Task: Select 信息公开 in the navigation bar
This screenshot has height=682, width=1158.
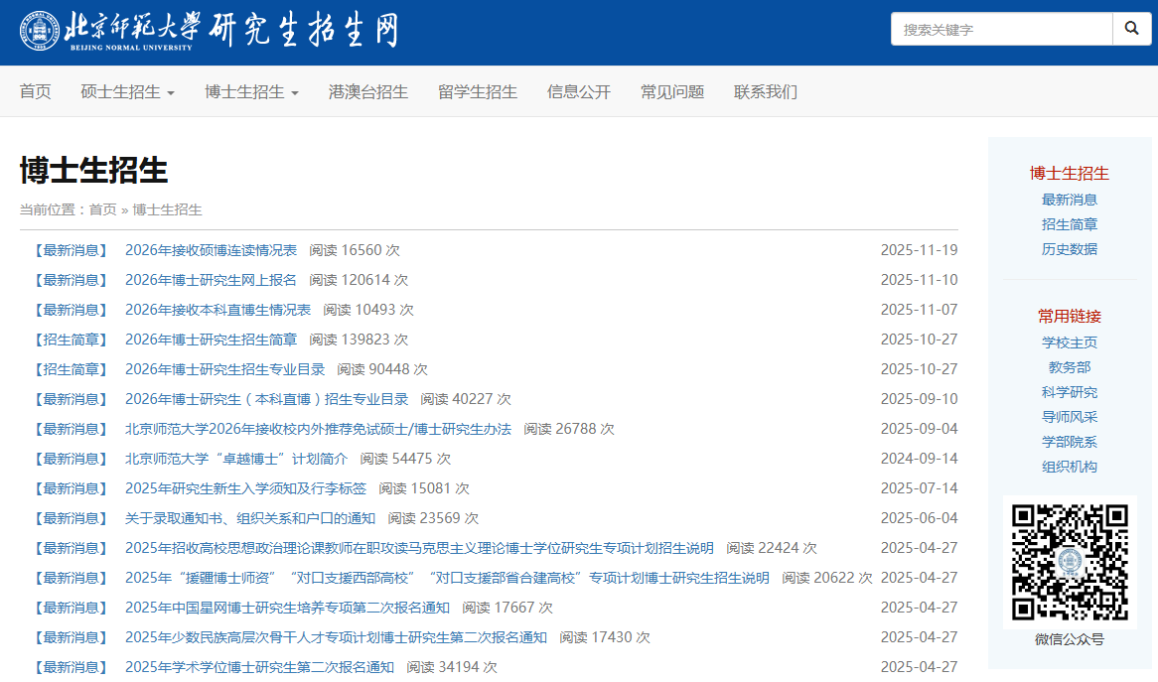Action: 579,92
